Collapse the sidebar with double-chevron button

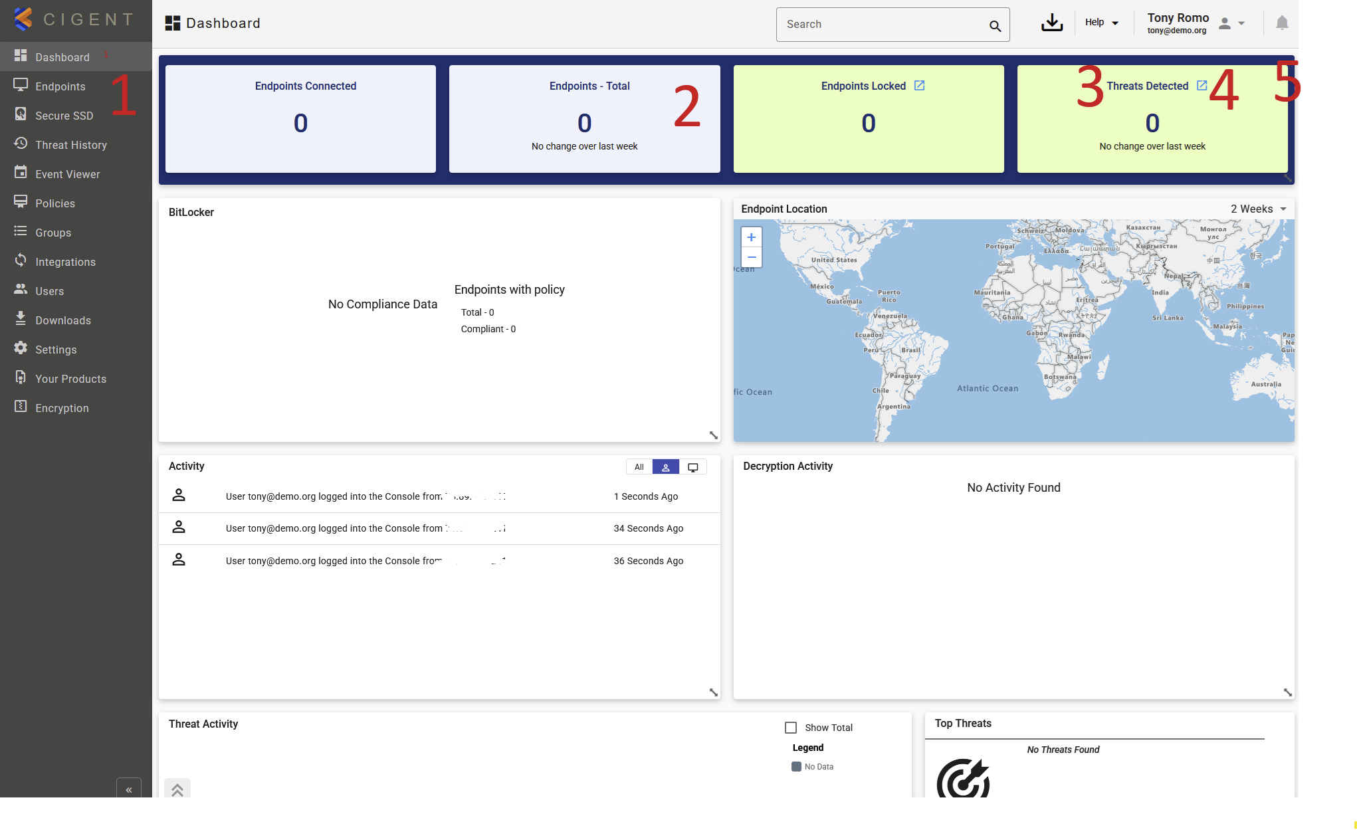coord(129,789)
